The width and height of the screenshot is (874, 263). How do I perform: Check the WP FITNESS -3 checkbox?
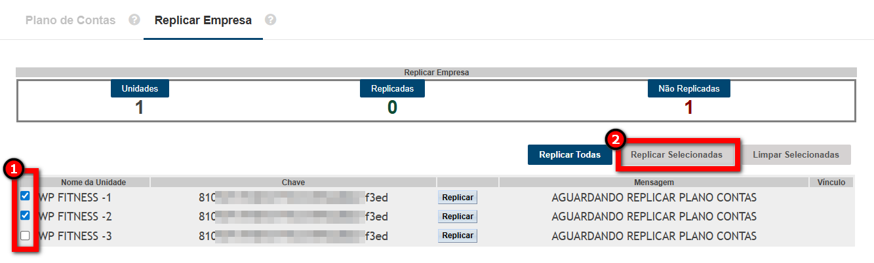(x=26, y=235)
